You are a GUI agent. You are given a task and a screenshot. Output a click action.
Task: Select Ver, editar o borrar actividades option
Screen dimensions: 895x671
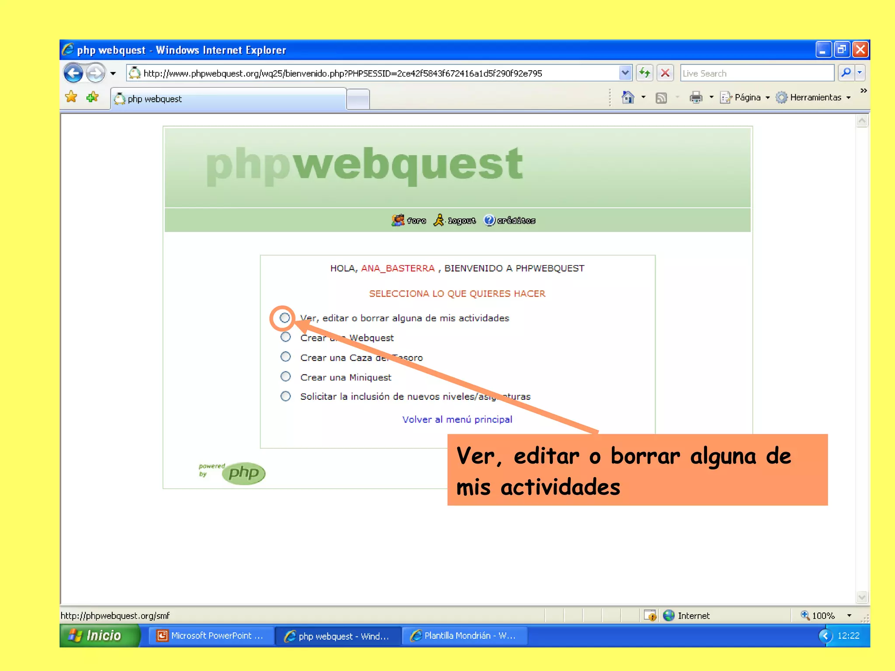[285, 318]
